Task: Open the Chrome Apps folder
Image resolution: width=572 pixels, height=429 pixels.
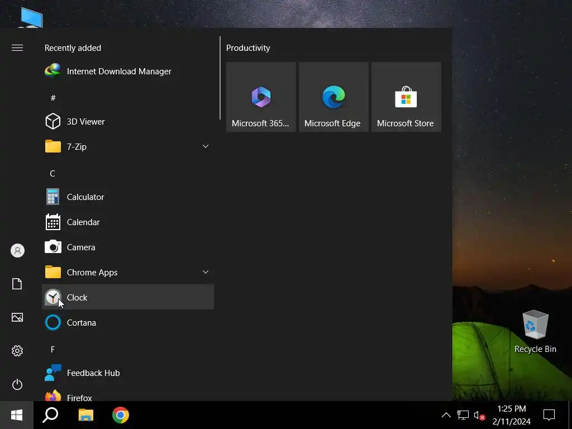Action: point(128,273)
